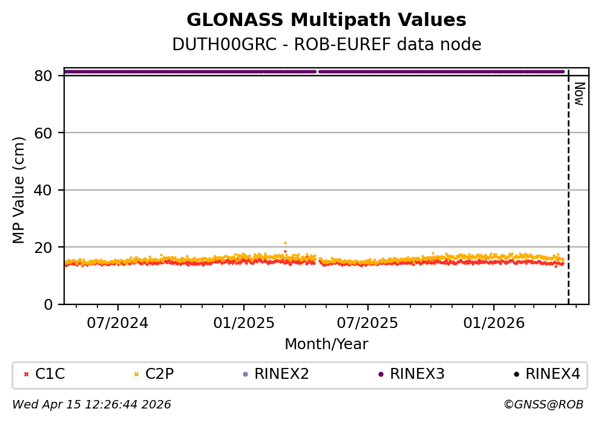Viewport: 601px width, 423px height.
Task: Click the black RINEX4 legend dot
Action: [x=516, y=375]
